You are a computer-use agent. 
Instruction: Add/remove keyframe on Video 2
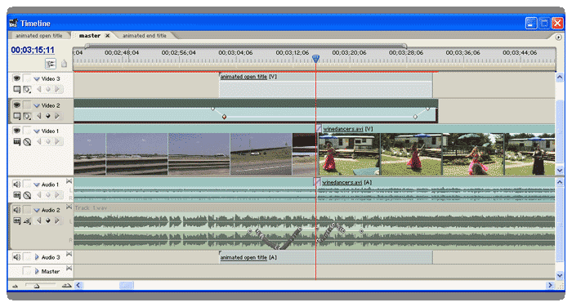pyautogui.click(x=47, y=116)
